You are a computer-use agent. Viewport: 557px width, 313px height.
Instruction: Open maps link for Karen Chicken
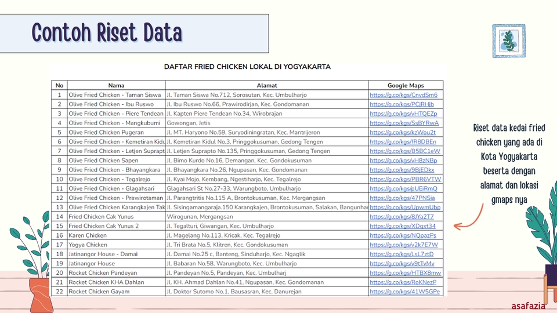(x=403, y=235)
